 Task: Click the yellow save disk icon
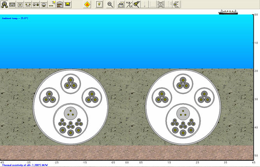pos(68,4)
